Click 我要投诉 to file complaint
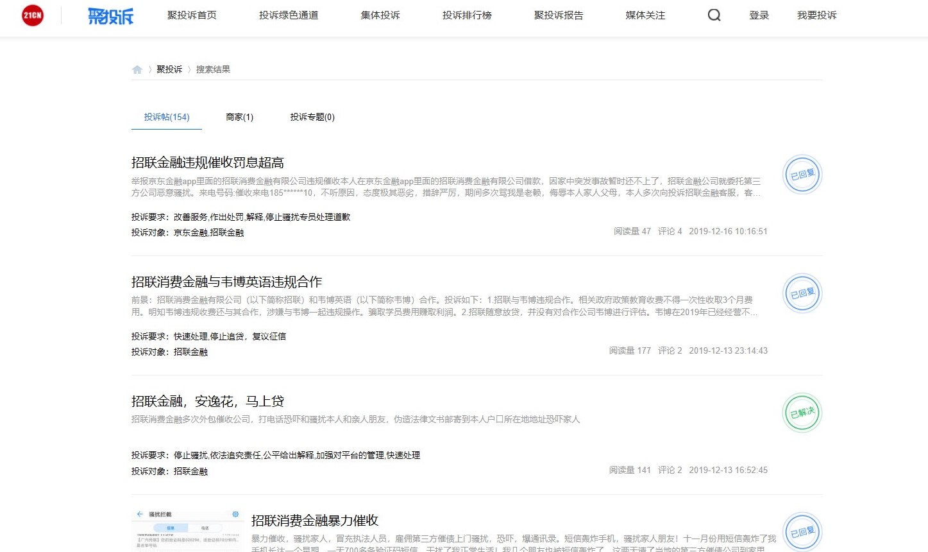The height and width of the screenshot is (552, 928). pos(816,15)
